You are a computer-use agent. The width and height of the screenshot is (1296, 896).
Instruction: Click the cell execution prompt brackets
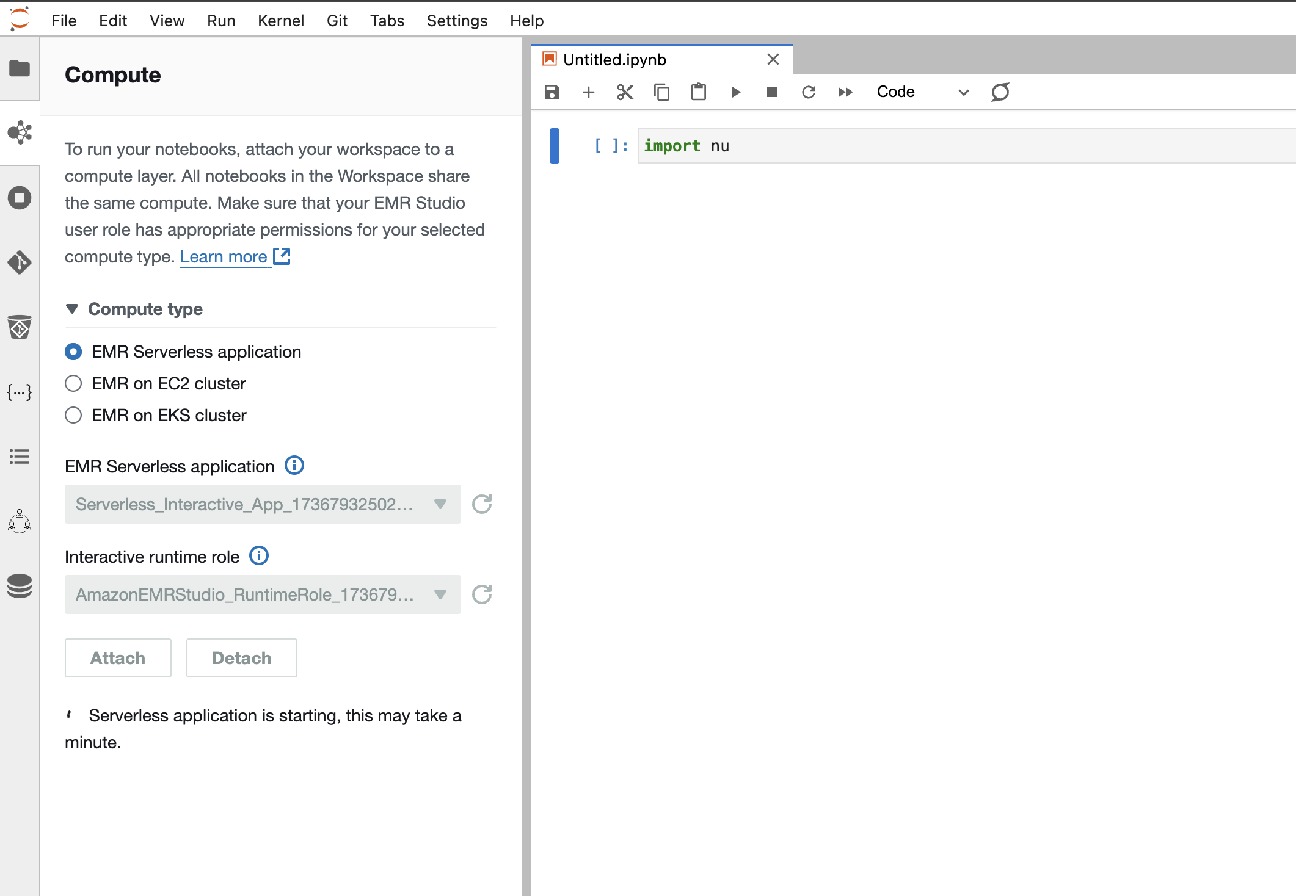pyautogui.click(x=611, y=146)
